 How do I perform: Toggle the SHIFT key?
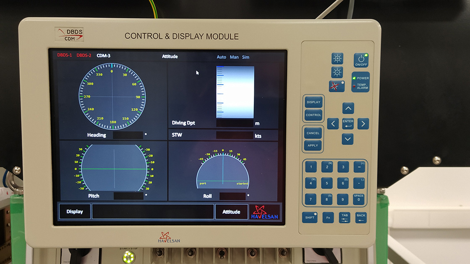coord(310,217)
